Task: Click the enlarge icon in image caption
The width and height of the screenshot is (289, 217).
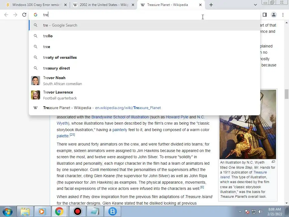Action: tap(273, 162)
